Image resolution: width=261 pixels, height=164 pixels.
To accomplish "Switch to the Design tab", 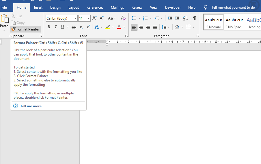I will 55,7.
